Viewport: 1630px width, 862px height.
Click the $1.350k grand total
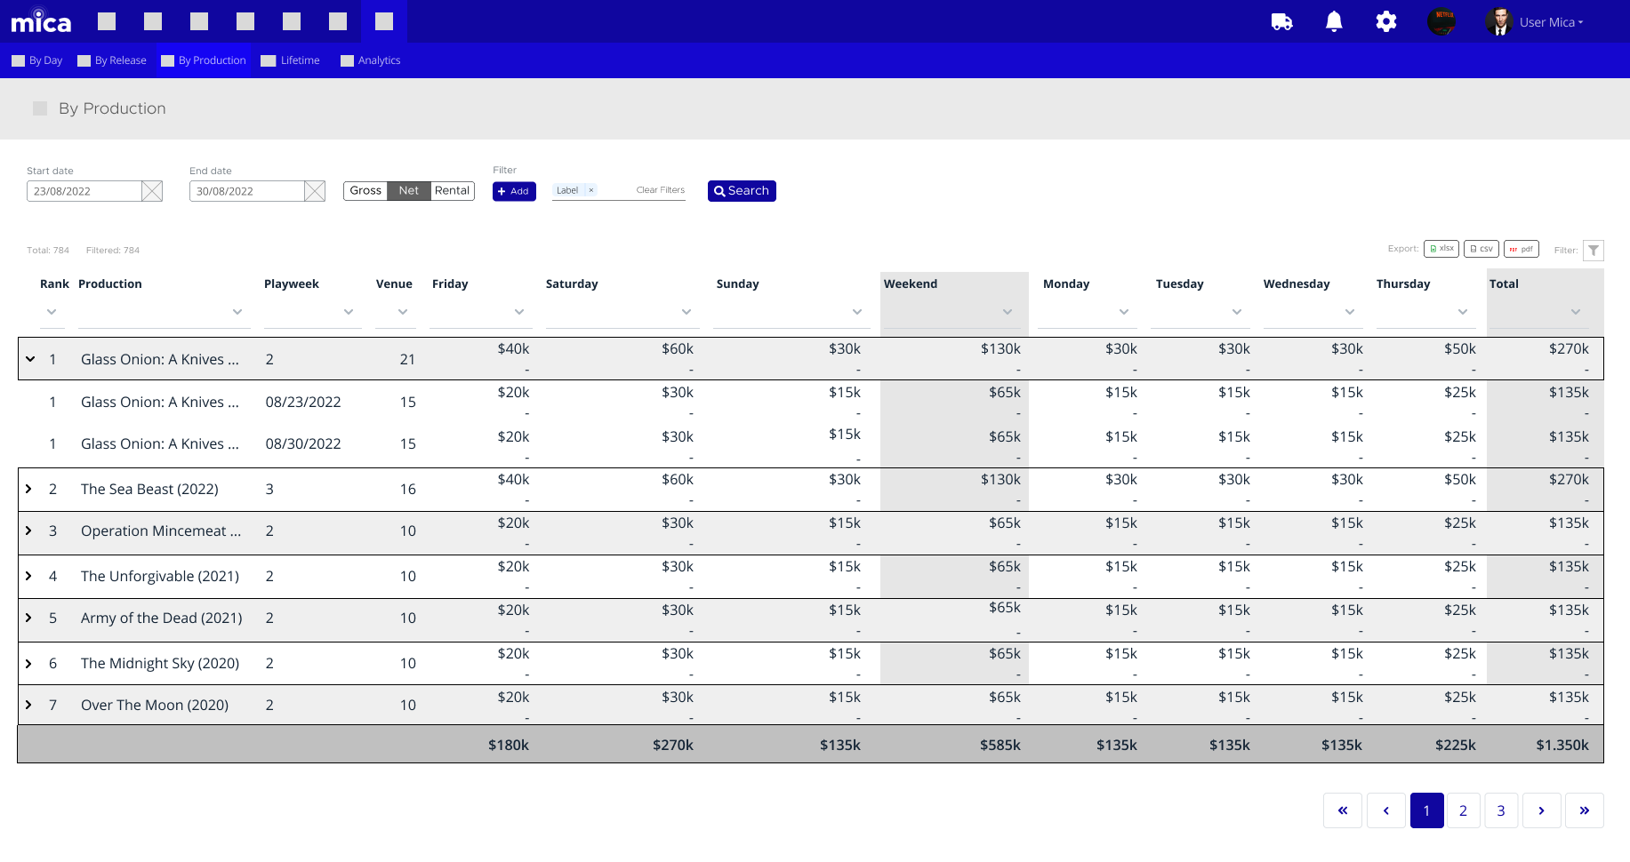click(x=1562, y=745)
